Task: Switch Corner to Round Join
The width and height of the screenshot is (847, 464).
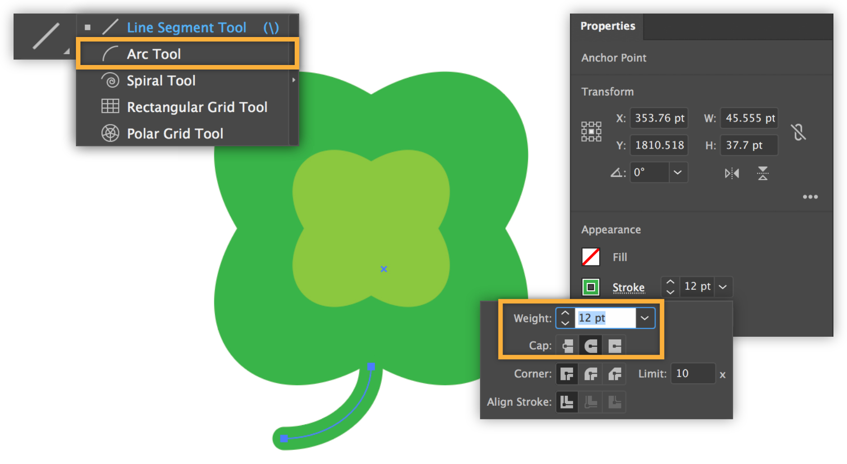Action: click(x=590, y=374)
